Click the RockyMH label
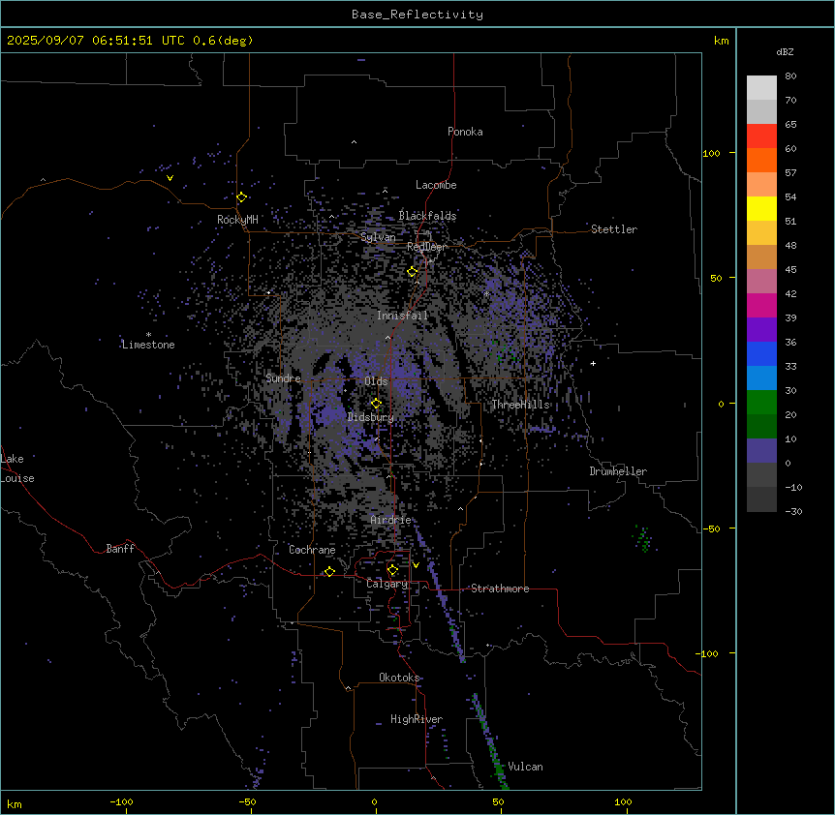 coord(237,219)
